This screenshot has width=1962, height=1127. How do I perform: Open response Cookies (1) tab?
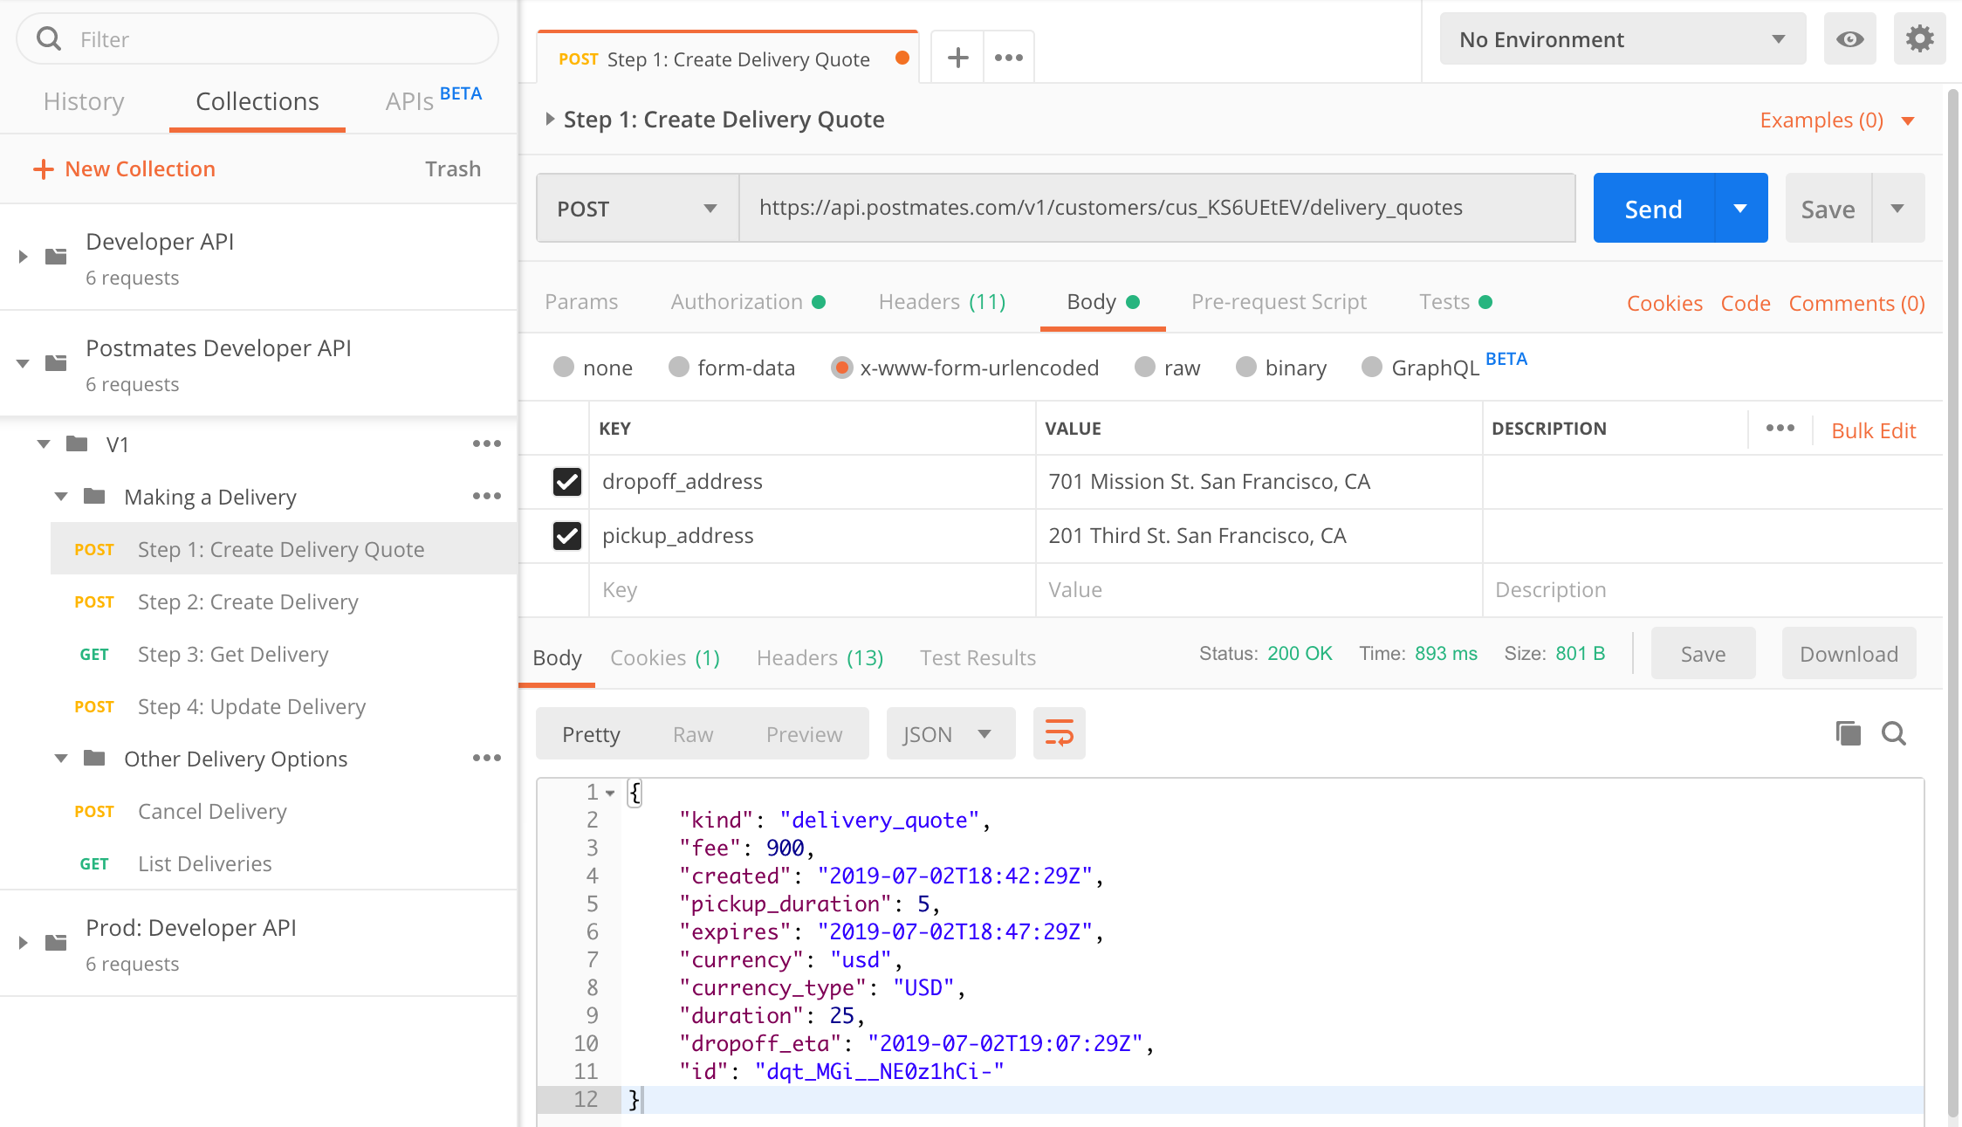pyautogui.click(x=665, y=657)
